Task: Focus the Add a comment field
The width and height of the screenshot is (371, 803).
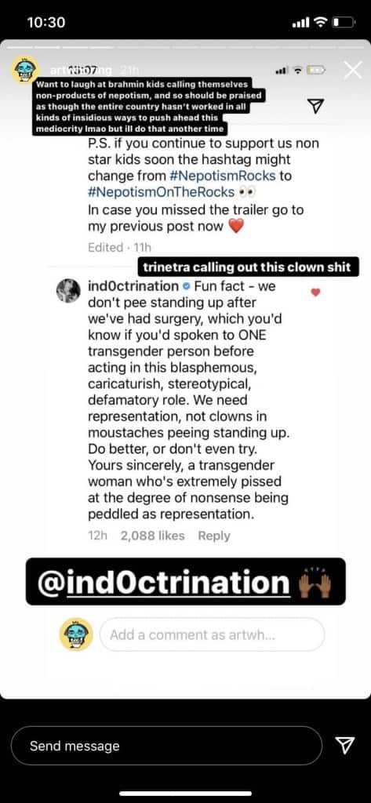Action: click(x=212, y=634)
